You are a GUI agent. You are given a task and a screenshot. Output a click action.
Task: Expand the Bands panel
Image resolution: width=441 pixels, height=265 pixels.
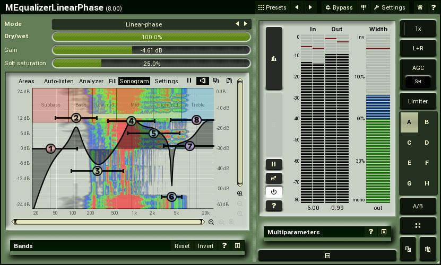[x=237, y=246]
